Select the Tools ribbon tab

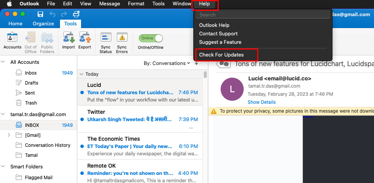pos(70,23)
